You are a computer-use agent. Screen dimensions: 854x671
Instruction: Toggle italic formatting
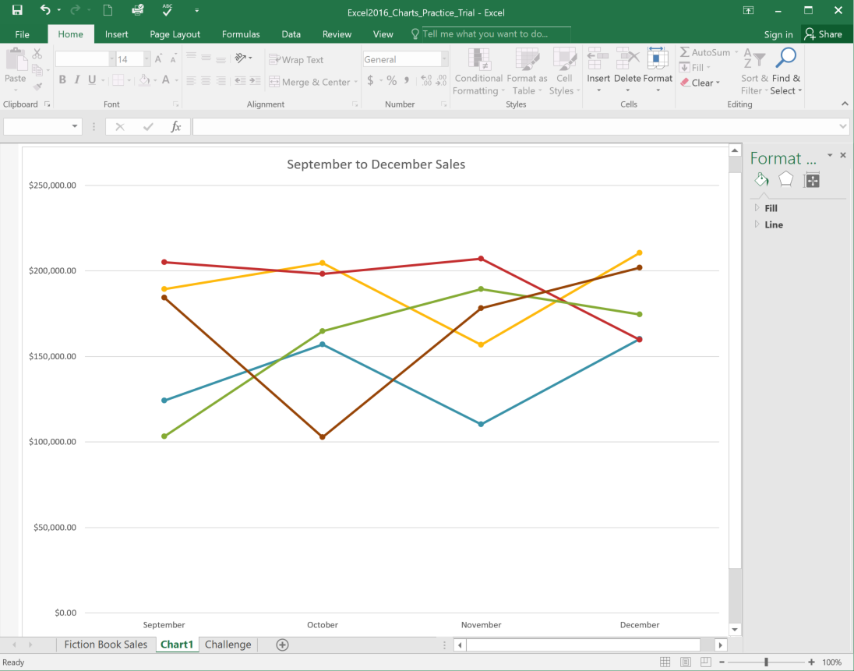[77, 79]
